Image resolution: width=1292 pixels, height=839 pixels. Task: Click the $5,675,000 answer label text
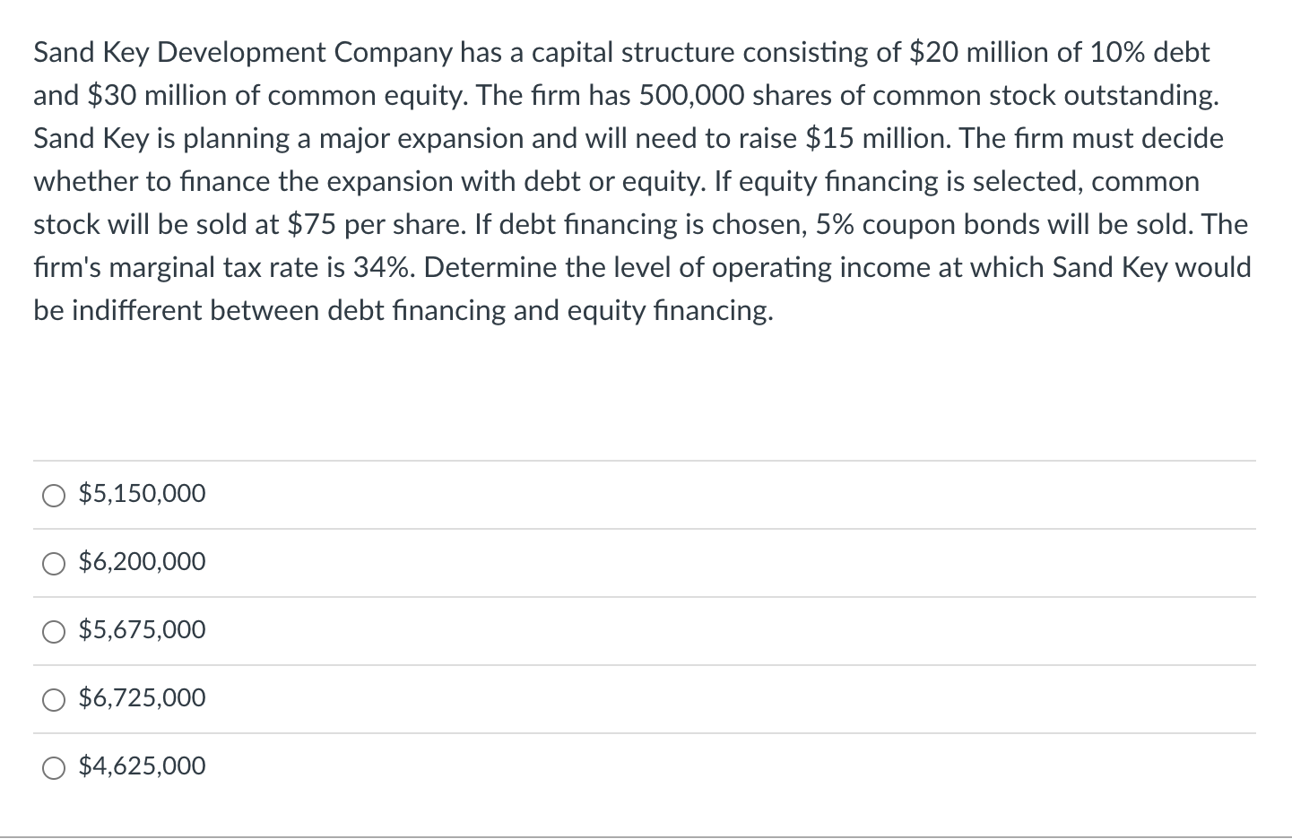point(141,631)
